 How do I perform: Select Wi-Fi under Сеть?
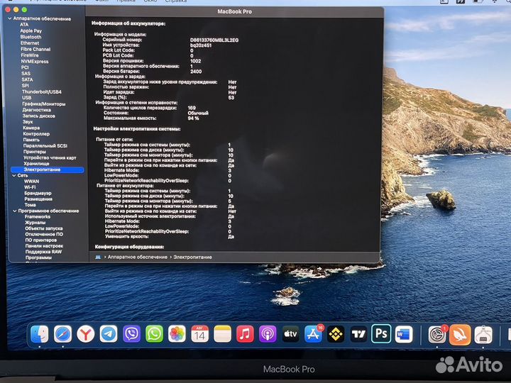point(30,187)
